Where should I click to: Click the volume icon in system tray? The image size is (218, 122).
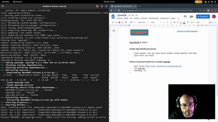[x=209, y=2]
